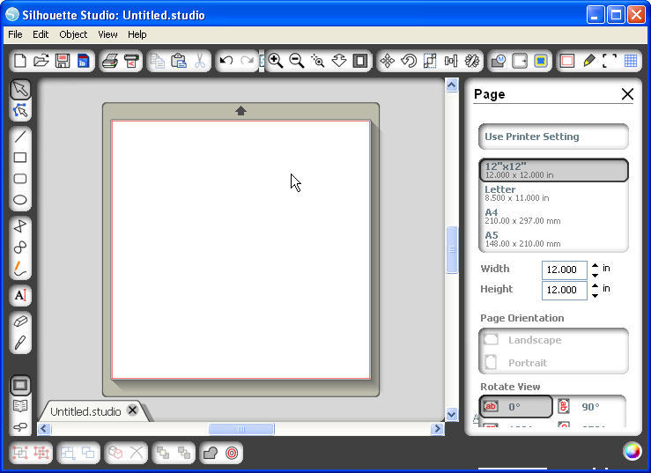
Task: Open the Grid settings icon
Action: coord(631,61)
